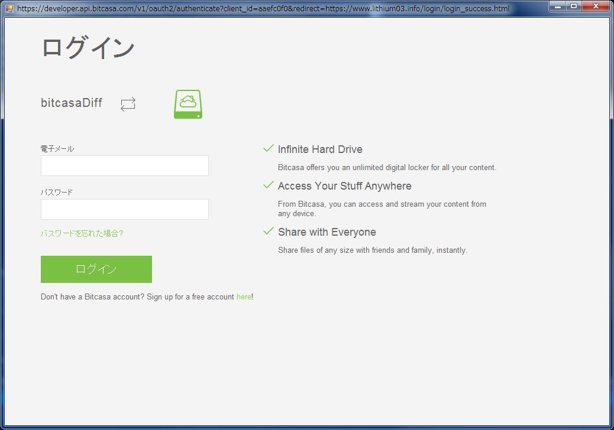Maximize the login window

tap(573, 6)
